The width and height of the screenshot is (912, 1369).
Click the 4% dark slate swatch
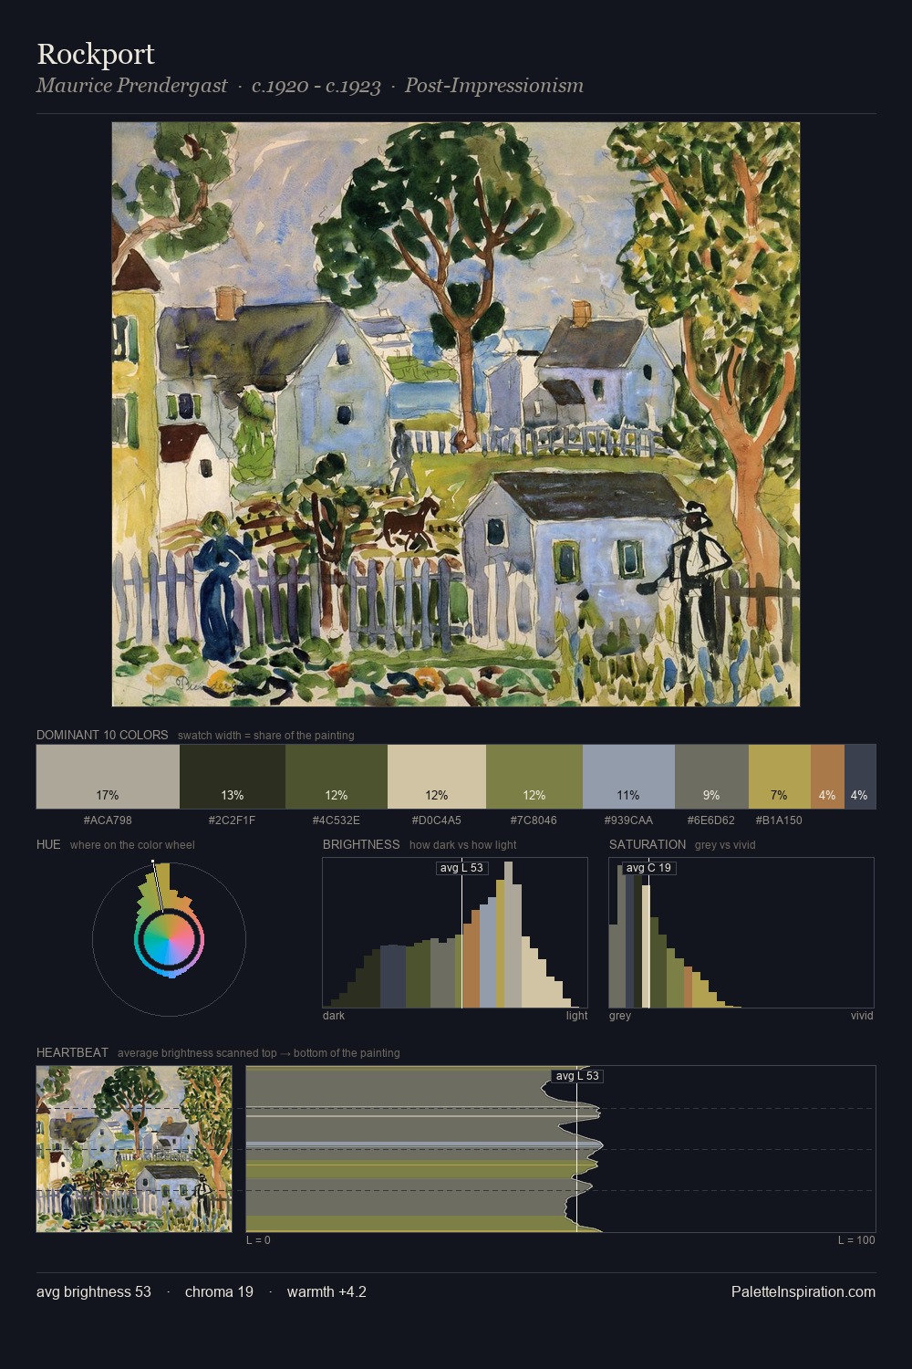pyautogui.click(x=860, y=777)
